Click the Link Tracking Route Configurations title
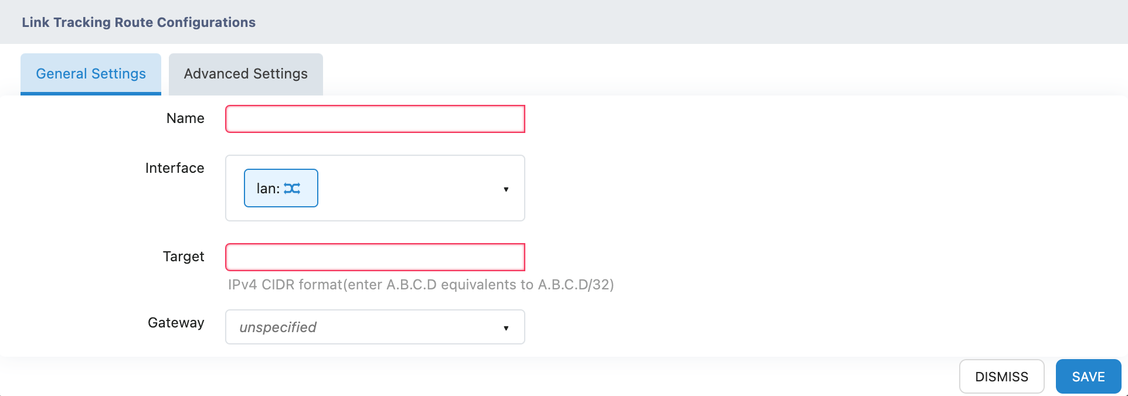1128x396 pixels. [x=138, y=22]
